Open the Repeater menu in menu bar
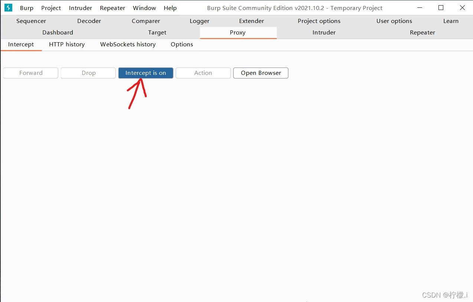 click(112, 8)
